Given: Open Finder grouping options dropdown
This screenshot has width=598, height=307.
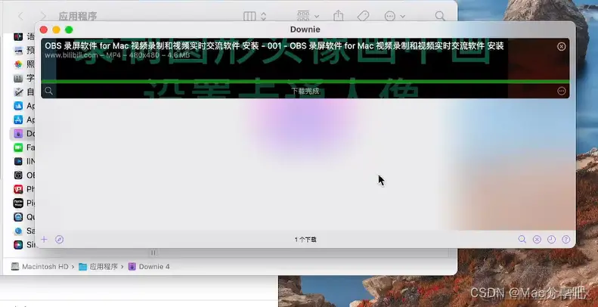Looking at the screenshot, I should (x=308, y=16).
